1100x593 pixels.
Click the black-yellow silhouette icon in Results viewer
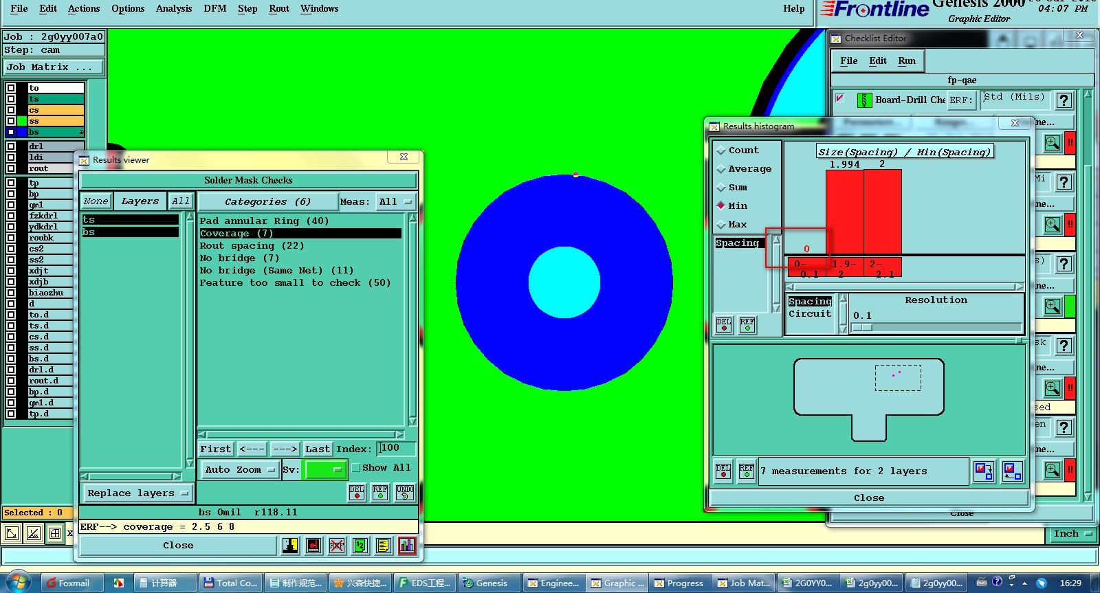290,546
